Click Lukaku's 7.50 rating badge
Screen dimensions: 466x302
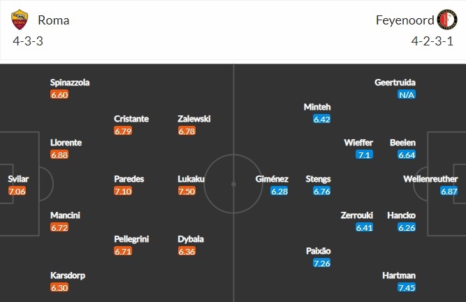188,191
